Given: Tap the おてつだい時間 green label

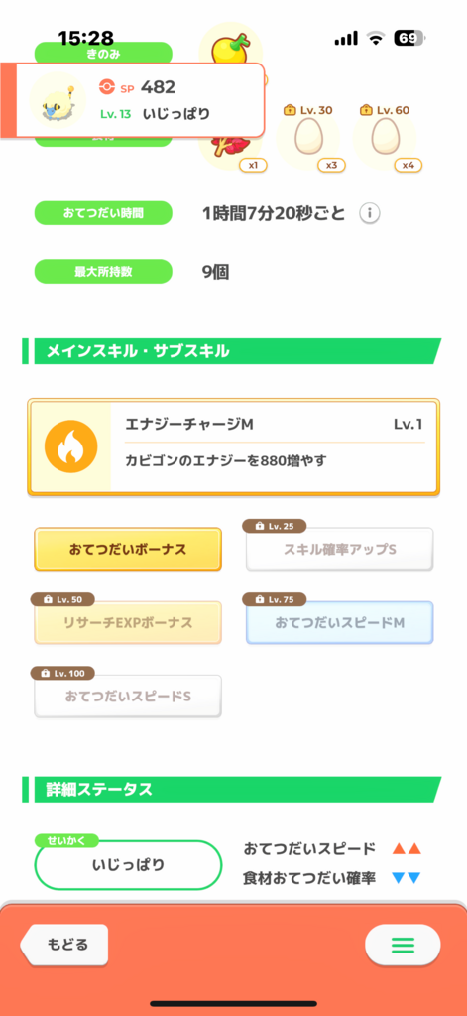Looking at the screenshot, I should pos(103,212).
